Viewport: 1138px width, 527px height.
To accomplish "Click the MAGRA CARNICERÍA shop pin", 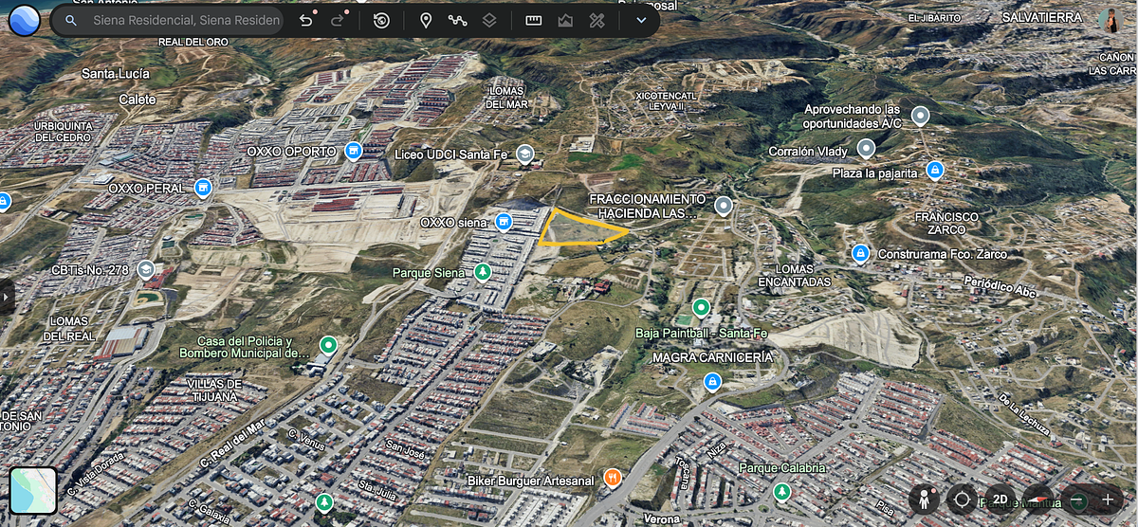I will tap(712, 382).
